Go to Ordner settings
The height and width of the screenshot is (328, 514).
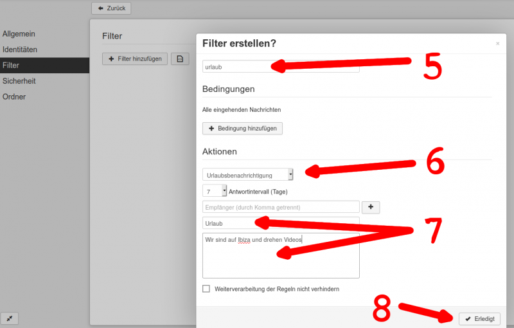[14, 97]
